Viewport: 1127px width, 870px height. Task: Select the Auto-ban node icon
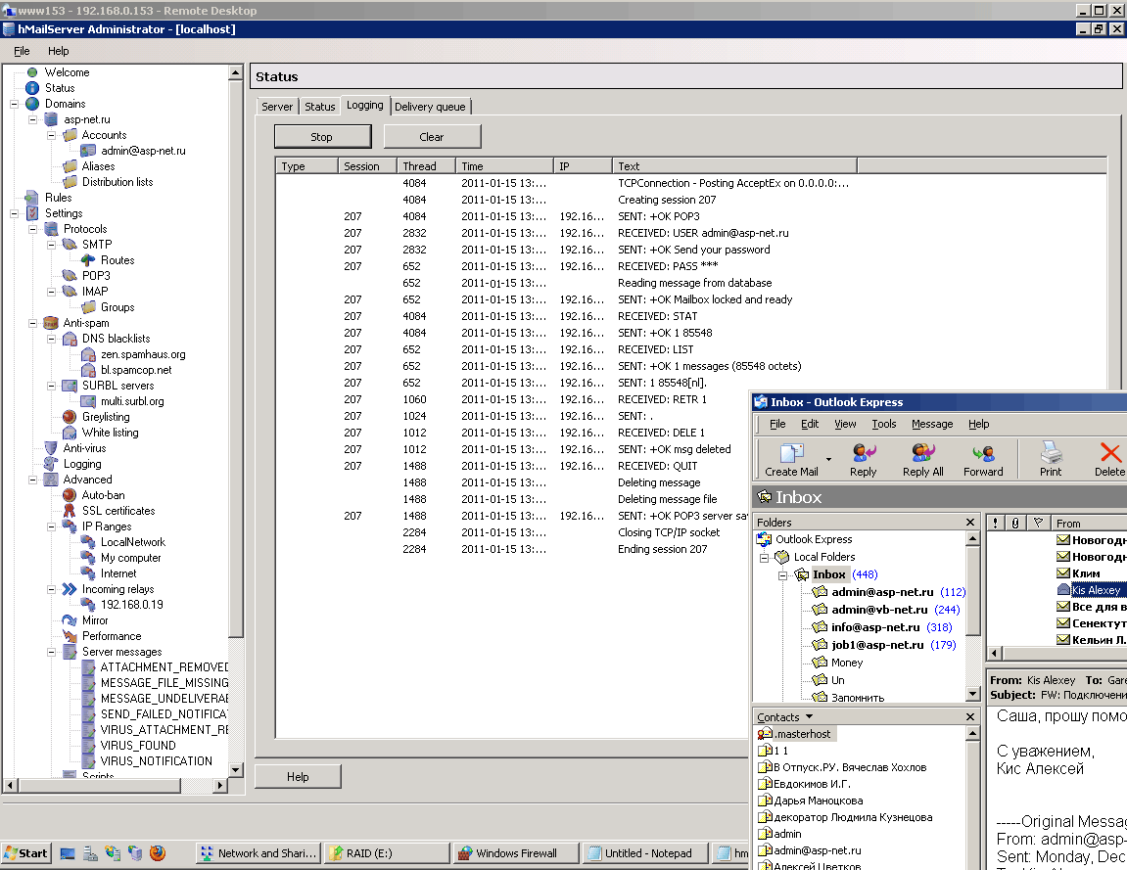(70, 495)
